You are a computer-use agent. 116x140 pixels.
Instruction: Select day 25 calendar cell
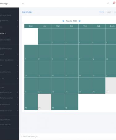pyautogui.click(x=85, y=86)
